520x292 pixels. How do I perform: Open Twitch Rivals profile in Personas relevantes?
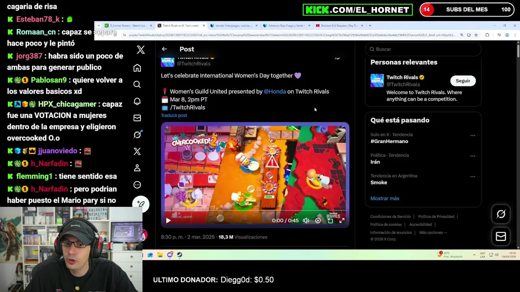tap(402, 77)
